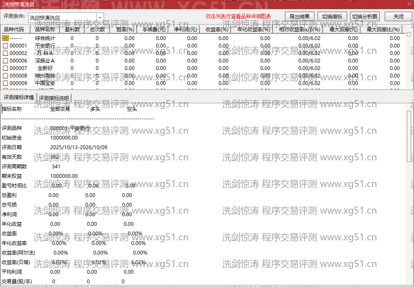The image size is (414, 287).
Task: Select the 全新好 row name
Action: point(45,68)
